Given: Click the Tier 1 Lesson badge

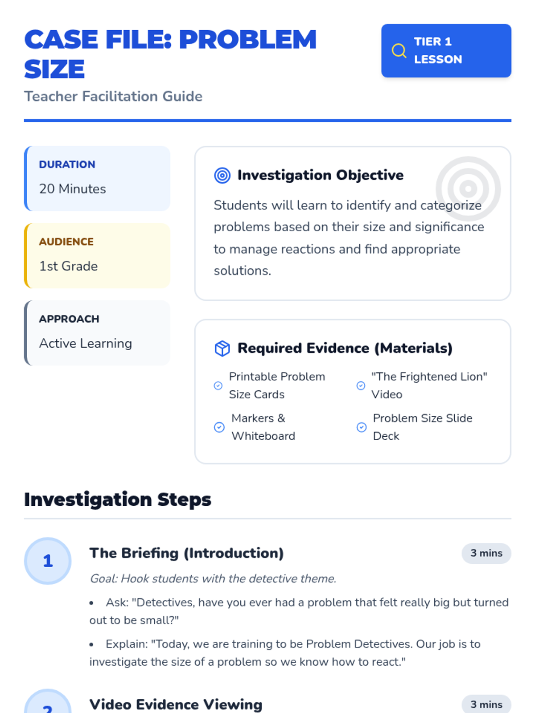Looking at the screenshot, I should 446,51.
